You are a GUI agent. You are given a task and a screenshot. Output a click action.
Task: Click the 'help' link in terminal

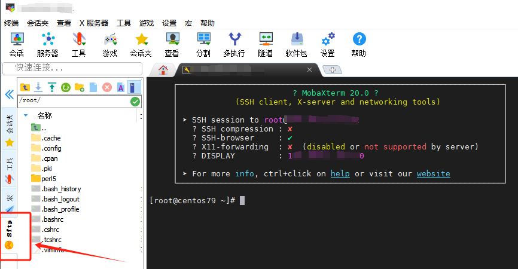340,173
